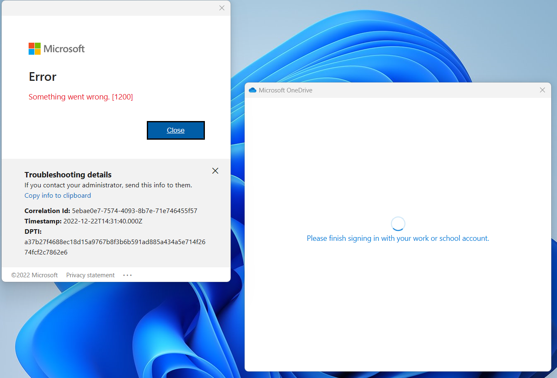The width and height of the screenshot is (557, 378).
Task: Click the 'Troubleshooting details' heading
Action: pyautogui.click(x=68, y=174)
